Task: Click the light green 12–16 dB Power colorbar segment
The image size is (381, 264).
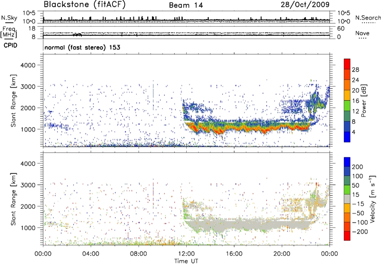Action: tap(347, 105)
